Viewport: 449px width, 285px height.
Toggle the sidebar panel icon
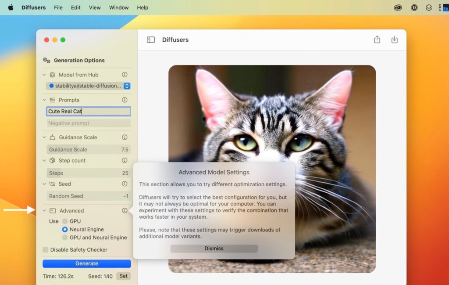coord(151,40)
